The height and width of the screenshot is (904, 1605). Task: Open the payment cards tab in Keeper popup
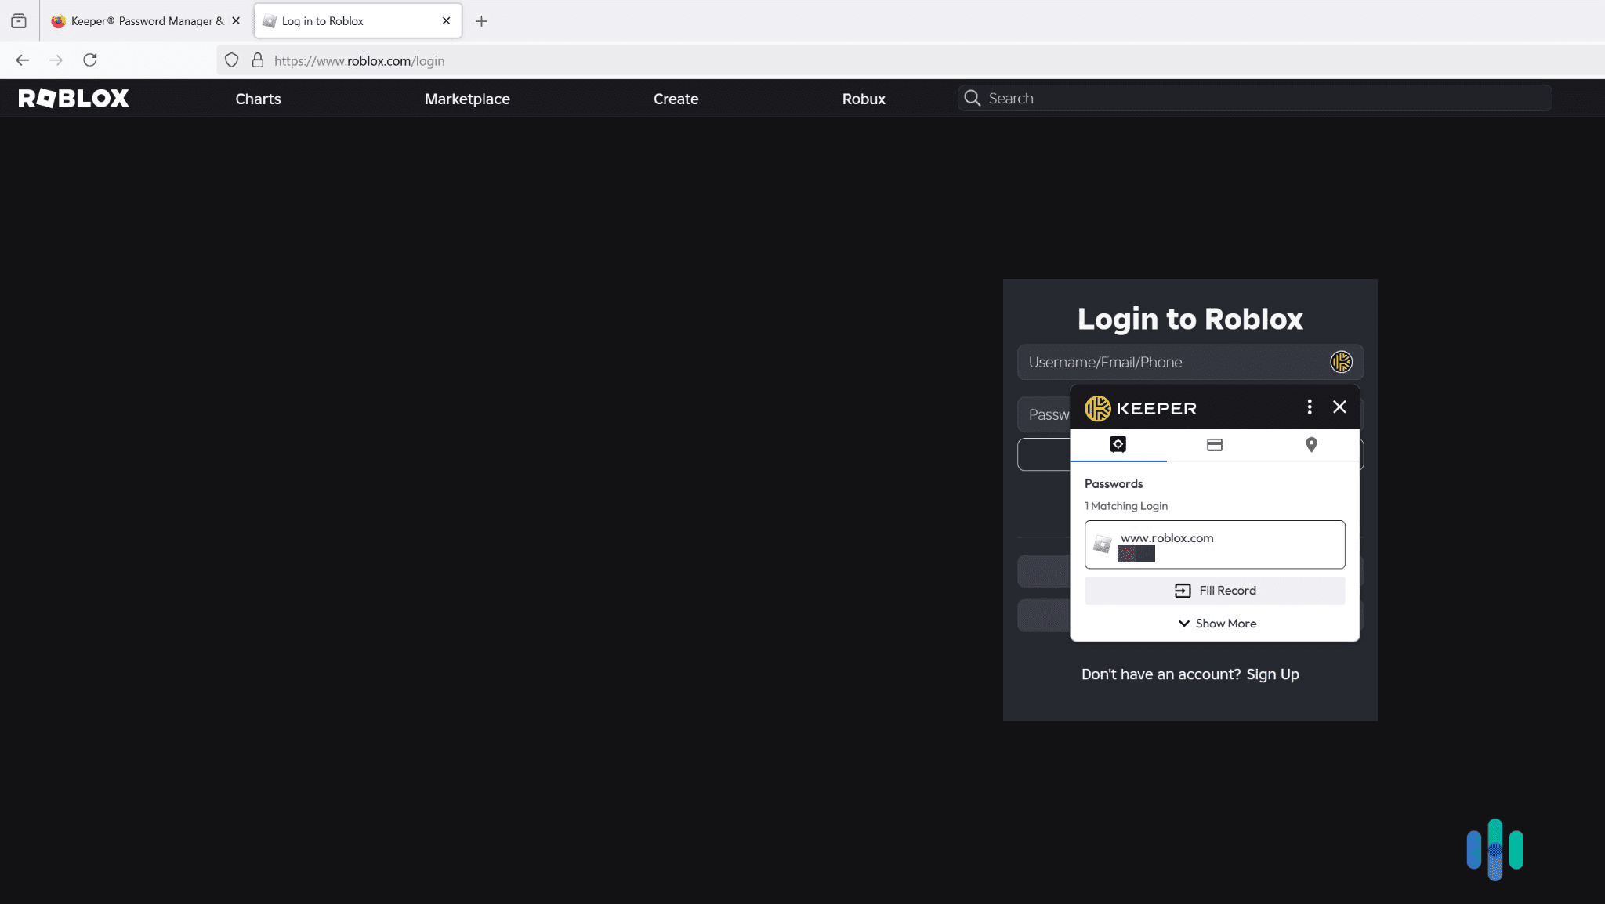(x=1215, y=444)
